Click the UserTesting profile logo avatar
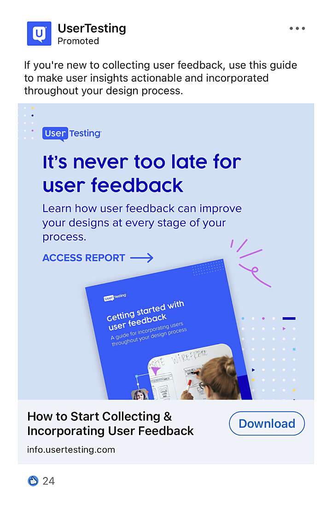The height and width of the screenshot is (507, 332). click(x=39, y=34)
